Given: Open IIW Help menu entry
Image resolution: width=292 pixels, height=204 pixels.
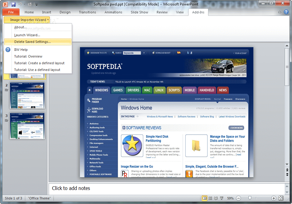Looking at the screenshot, I should pyautogui.click(x=38, y=50).
